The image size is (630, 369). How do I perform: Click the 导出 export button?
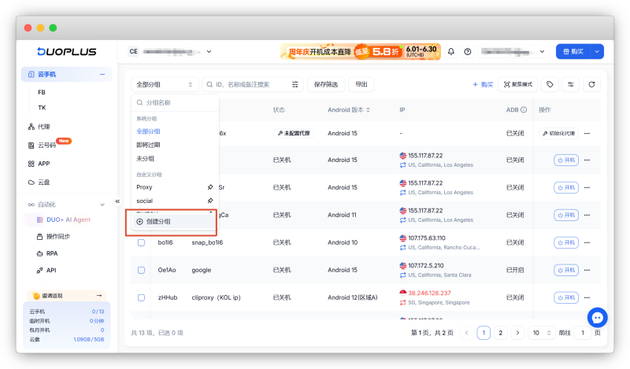point(361,84)
